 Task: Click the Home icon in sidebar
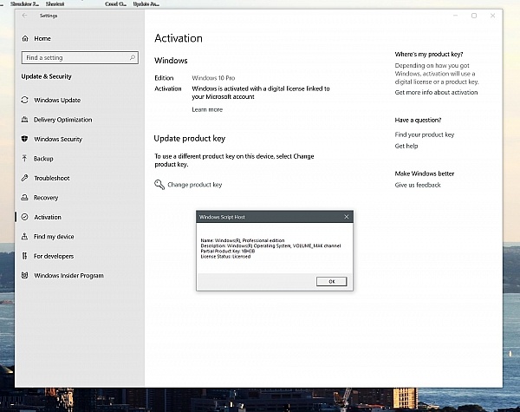25,38
